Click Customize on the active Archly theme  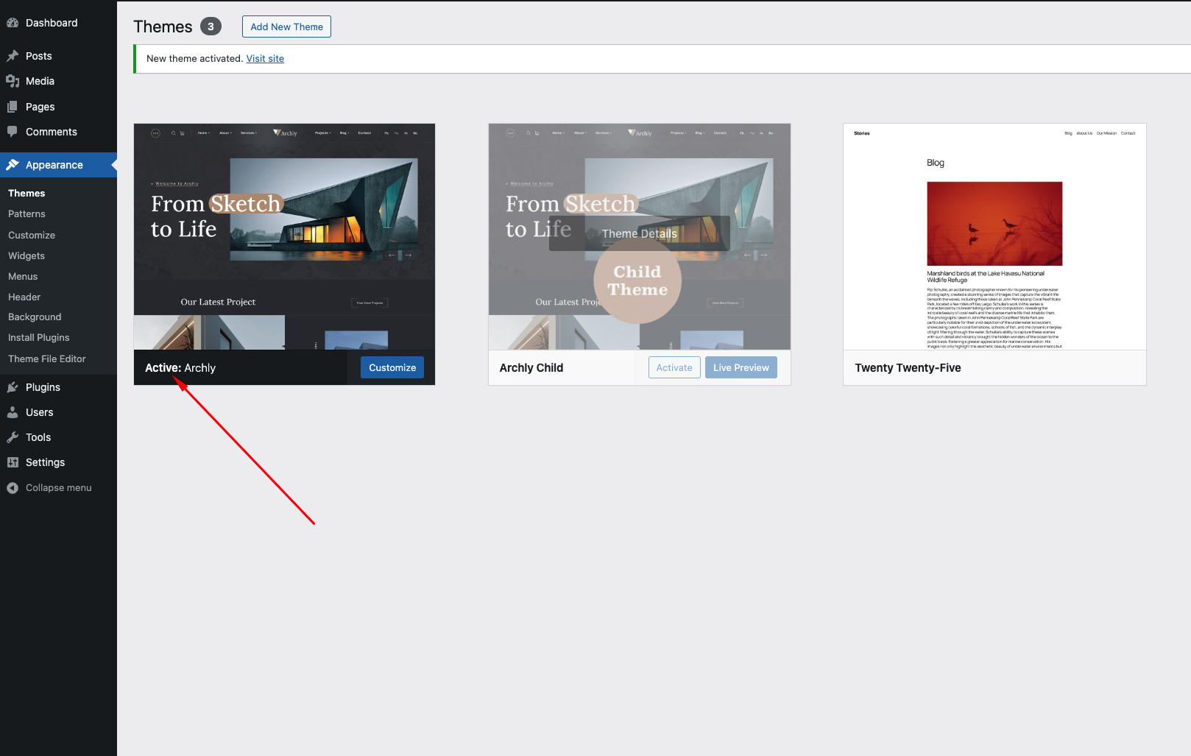392,367
